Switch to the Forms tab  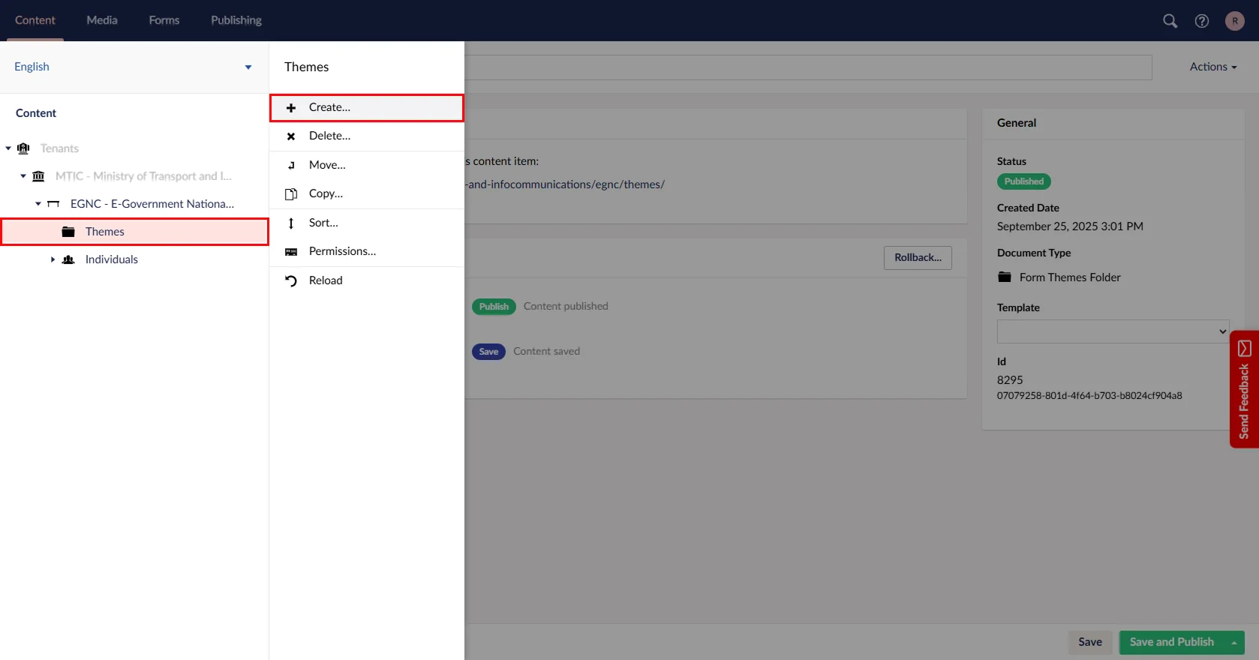tap(164, 20)
